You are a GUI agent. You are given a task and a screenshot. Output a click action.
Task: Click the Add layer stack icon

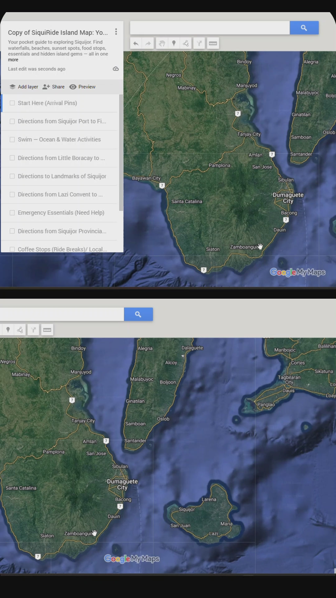[12, 87]
